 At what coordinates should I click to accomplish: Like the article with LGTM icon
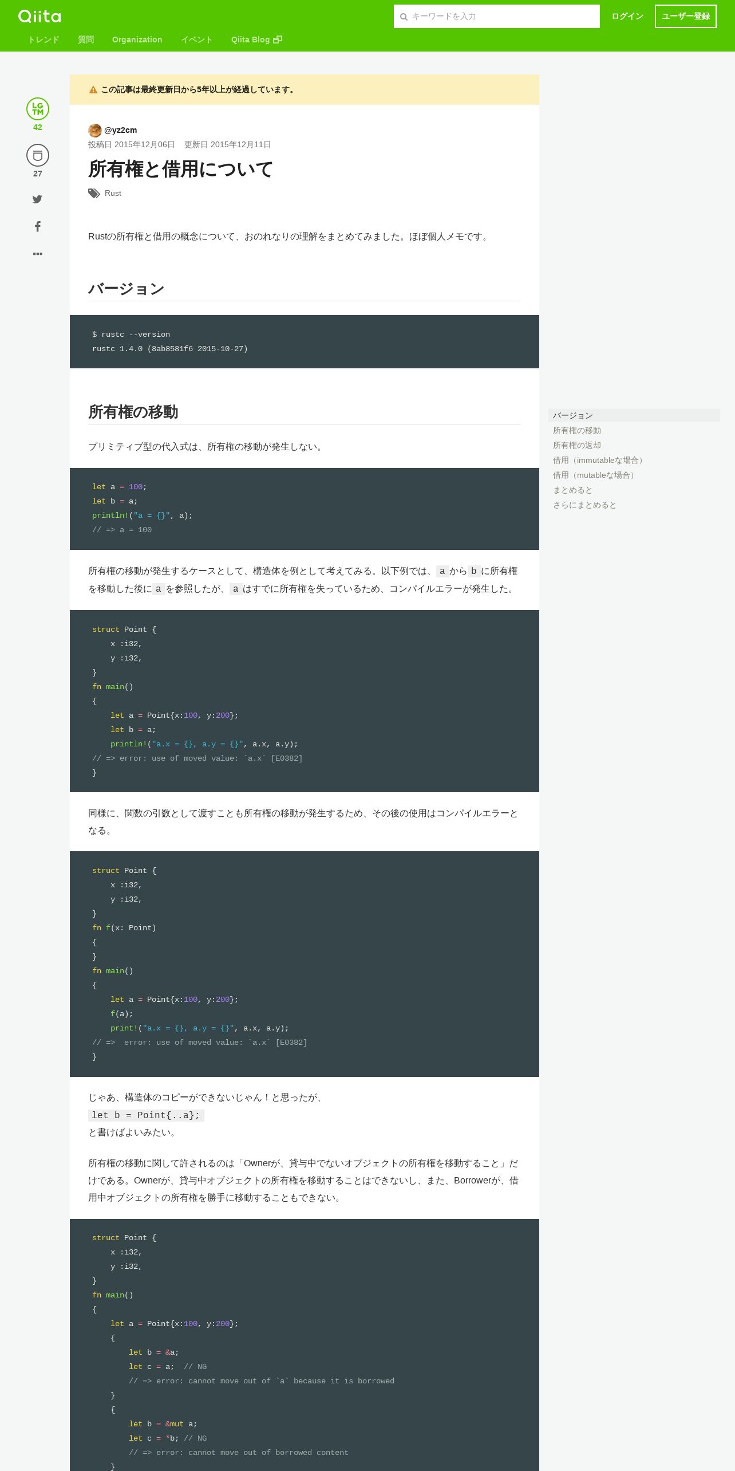(x=38, y=109)
